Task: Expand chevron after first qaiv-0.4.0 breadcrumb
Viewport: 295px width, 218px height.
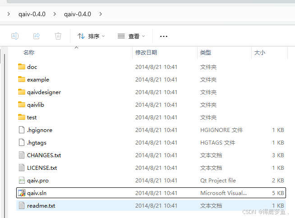Action: point(55,14)
